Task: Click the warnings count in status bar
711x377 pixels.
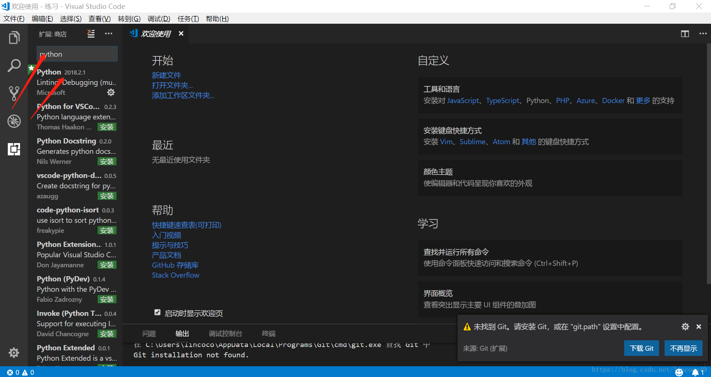Action: click(28, 372)
